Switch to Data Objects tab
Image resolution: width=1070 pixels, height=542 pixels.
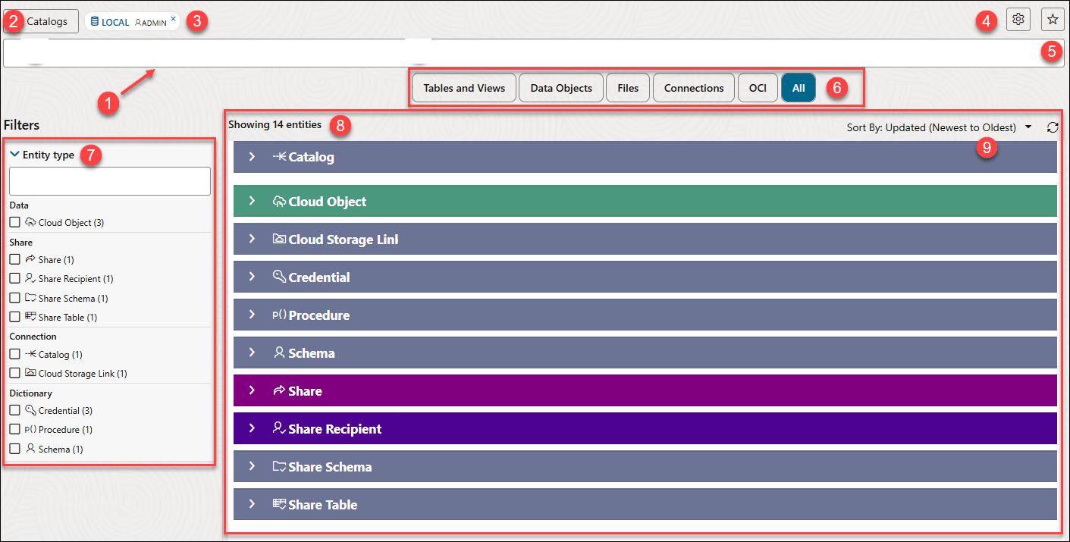click(x=561, y=88)
